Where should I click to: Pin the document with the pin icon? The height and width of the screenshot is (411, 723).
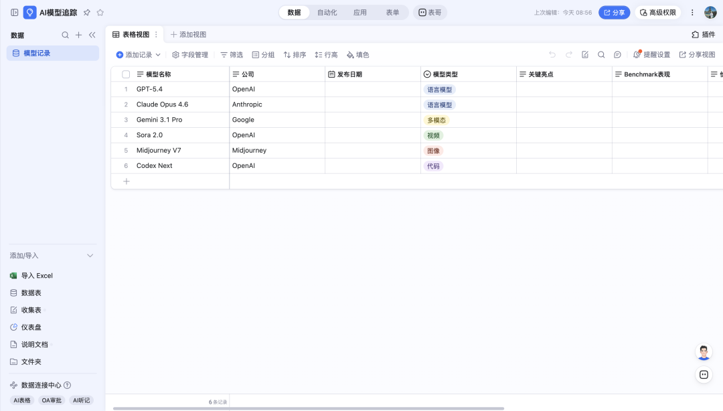tap(86, 13)
